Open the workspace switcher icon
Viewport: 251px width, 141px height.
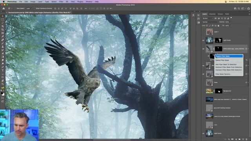pyautogui.click(x=243, y=9)
